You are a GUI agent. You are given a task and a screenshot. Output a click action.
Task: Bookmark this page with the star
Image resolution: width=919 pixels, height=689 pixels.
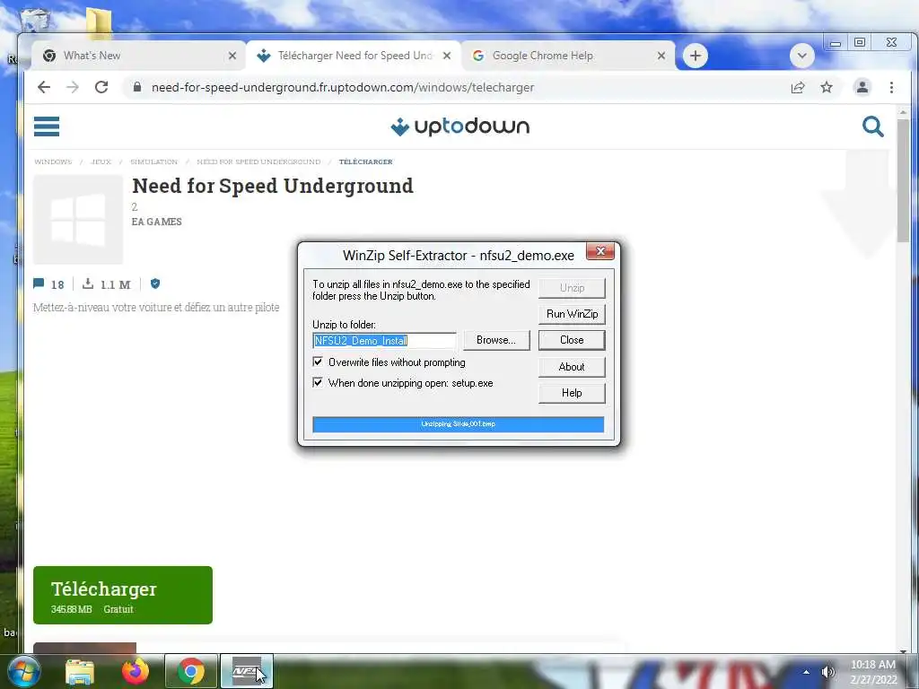[827, 87]
